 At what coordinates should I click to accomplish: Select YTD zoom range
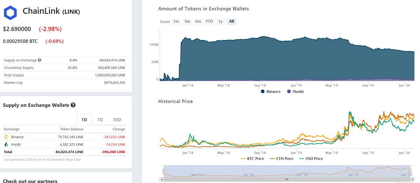(209, 22)
